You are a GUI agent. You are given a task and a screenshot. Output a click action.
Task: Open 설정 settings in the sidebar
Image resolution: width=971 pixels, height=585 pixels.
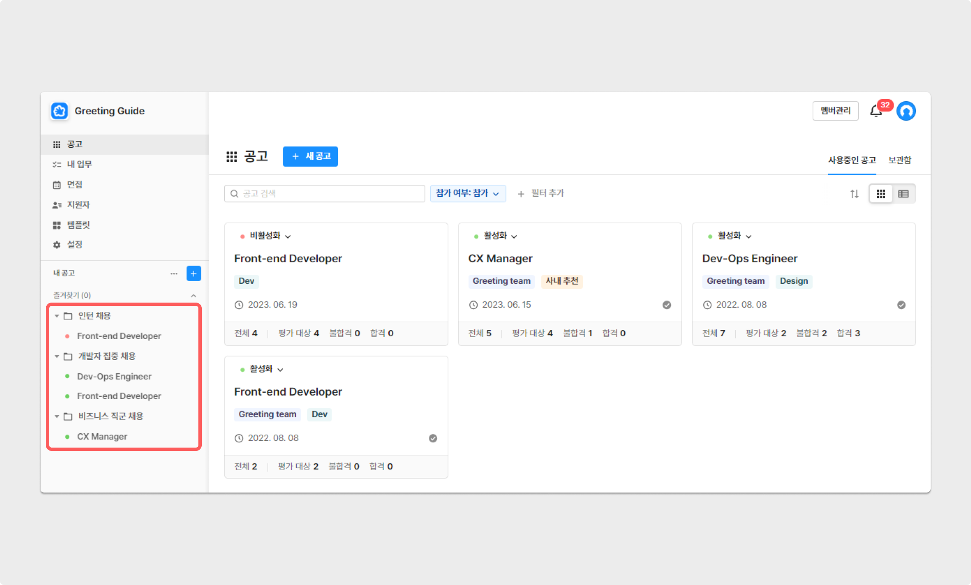point(74,245)
